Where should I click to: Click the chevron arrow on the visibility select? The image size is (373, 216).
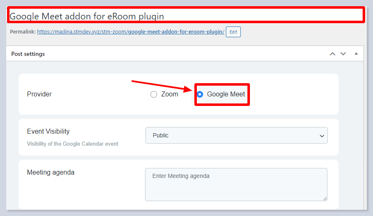(322, 136)
